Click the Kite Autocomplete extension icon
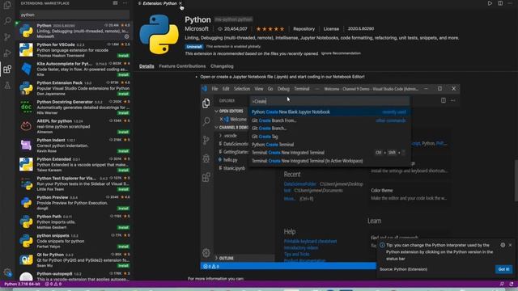 (x=26, y=69)
